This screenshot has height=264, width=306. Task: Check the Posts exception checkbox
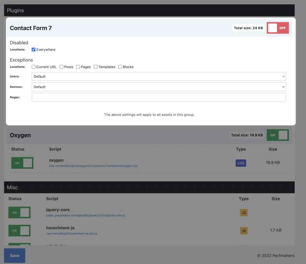tap(62, 67)
